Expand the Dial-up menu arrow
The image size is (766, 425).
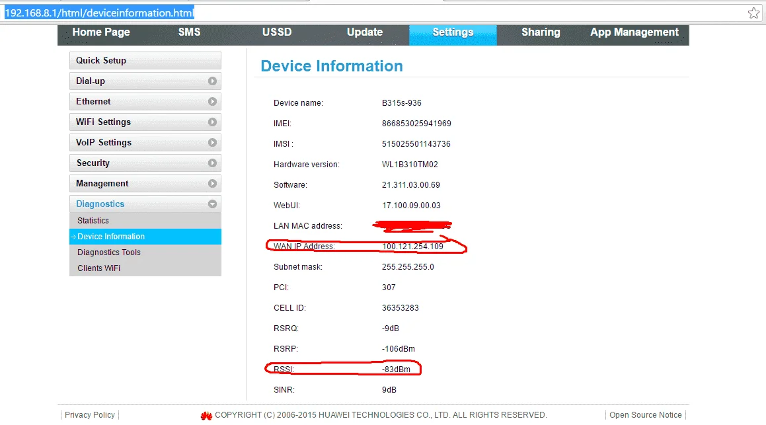[x=212, y=81]
